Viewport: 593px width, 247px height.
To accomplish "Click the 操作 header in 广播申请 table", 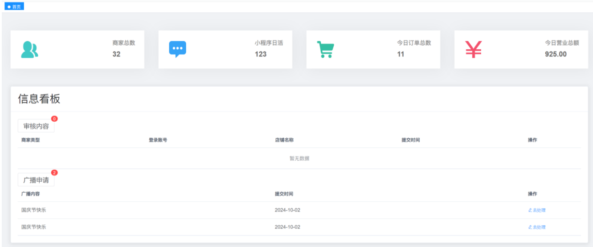I will (532, 194).
